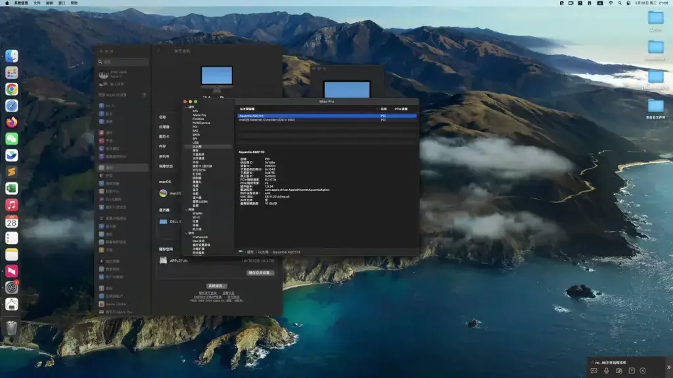673x378 pixels.
Task: Open Reminders from the Dock
Action: click(x=12, y=238)
